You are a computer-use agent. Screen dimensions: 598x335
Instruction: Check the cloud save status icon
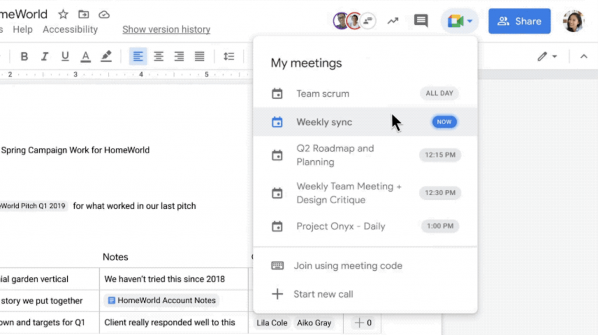pos(104,15)
